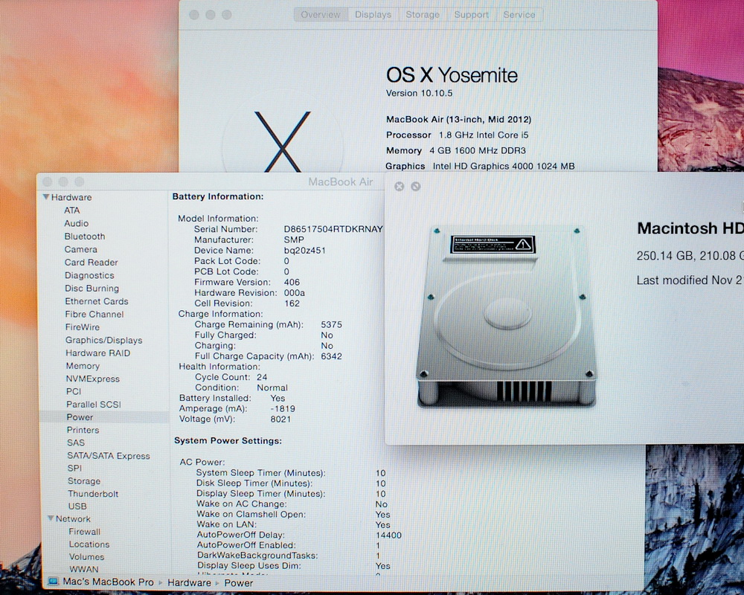Click the Macintosh HD title
This screenshot has height=595, width=744.
point(690,228)
